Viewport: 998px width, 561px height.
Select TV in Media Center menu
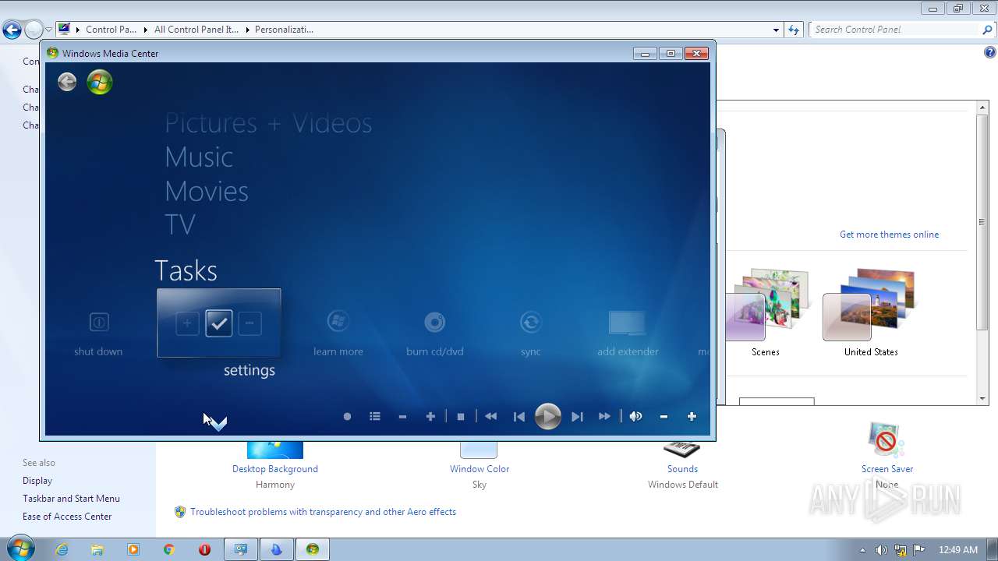point(180,224)
